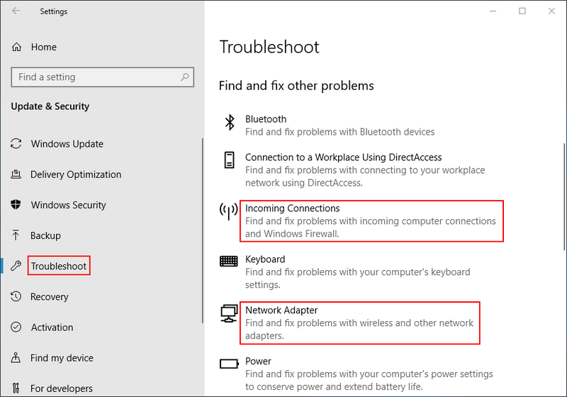Viewport: 567px width, 397px height.
Task: Open Windows Update settings page
Action: [67, 144]
